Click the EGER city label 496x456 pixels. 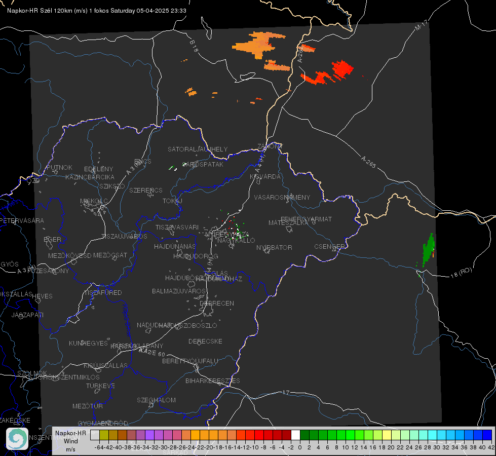point(52,240)
